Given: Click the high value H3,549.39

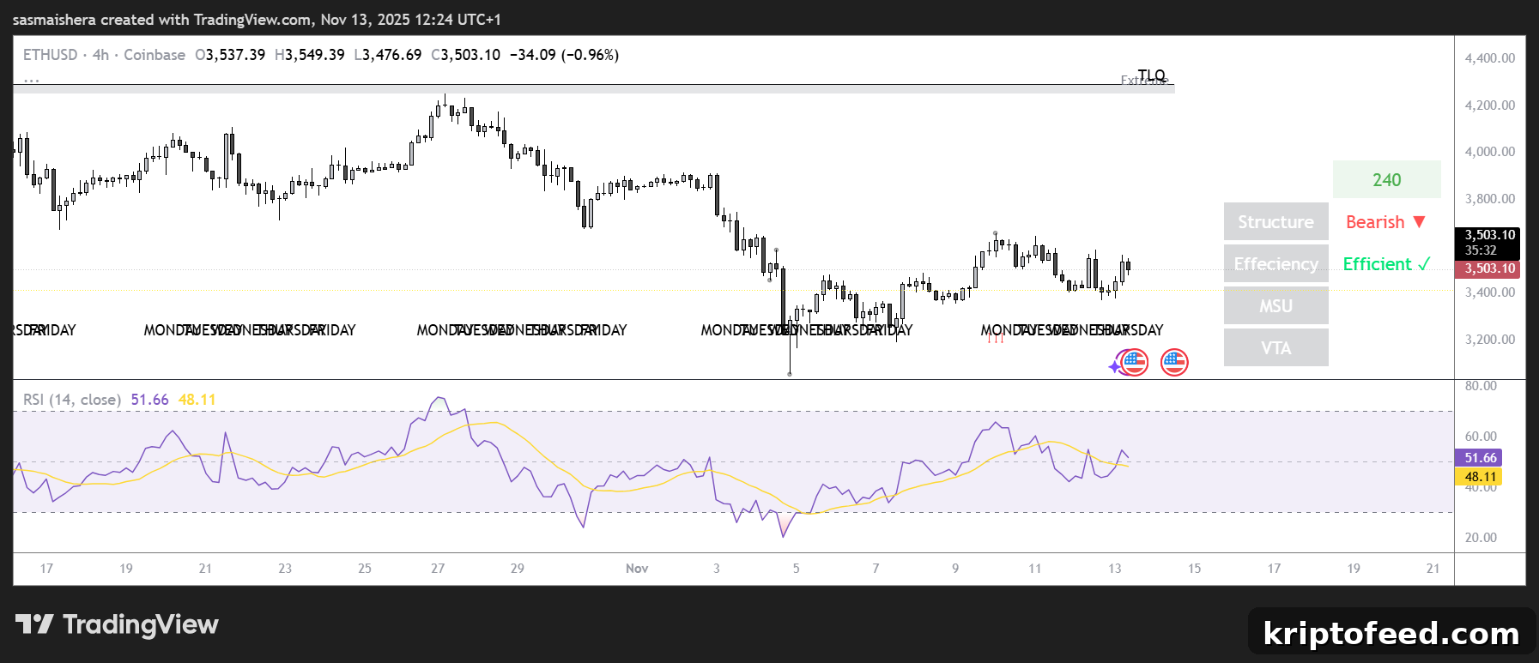Looking at the screenshot, I should coord(310,55).
